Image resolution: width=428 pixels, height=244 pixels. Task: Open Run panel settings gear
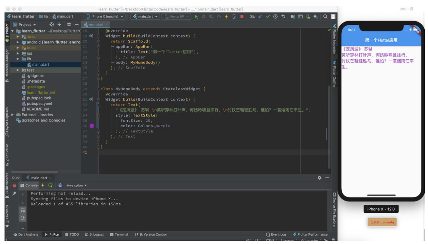pyautogui.click(x=319, y=178)
